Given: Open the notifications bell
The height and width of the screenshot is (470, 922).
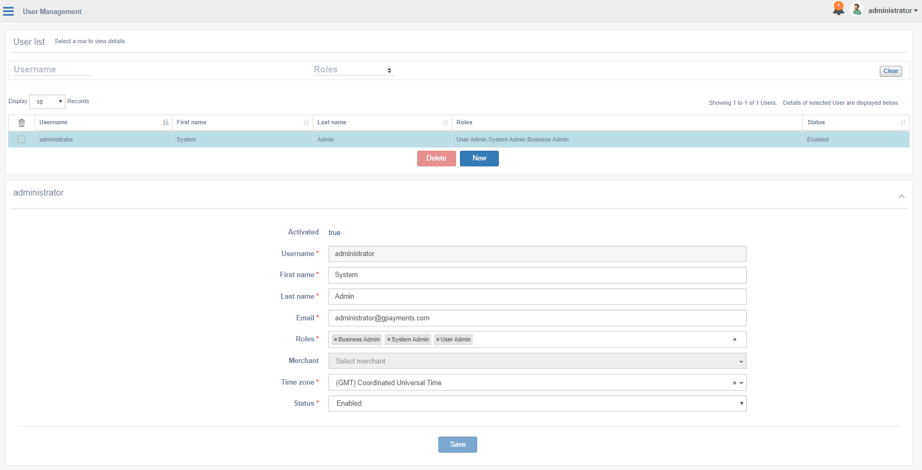Looking at the screenshot, I should pos(838,9).
